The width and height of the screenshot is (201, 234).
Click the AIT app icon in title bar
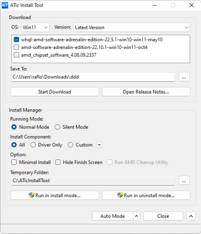(5, 5)
